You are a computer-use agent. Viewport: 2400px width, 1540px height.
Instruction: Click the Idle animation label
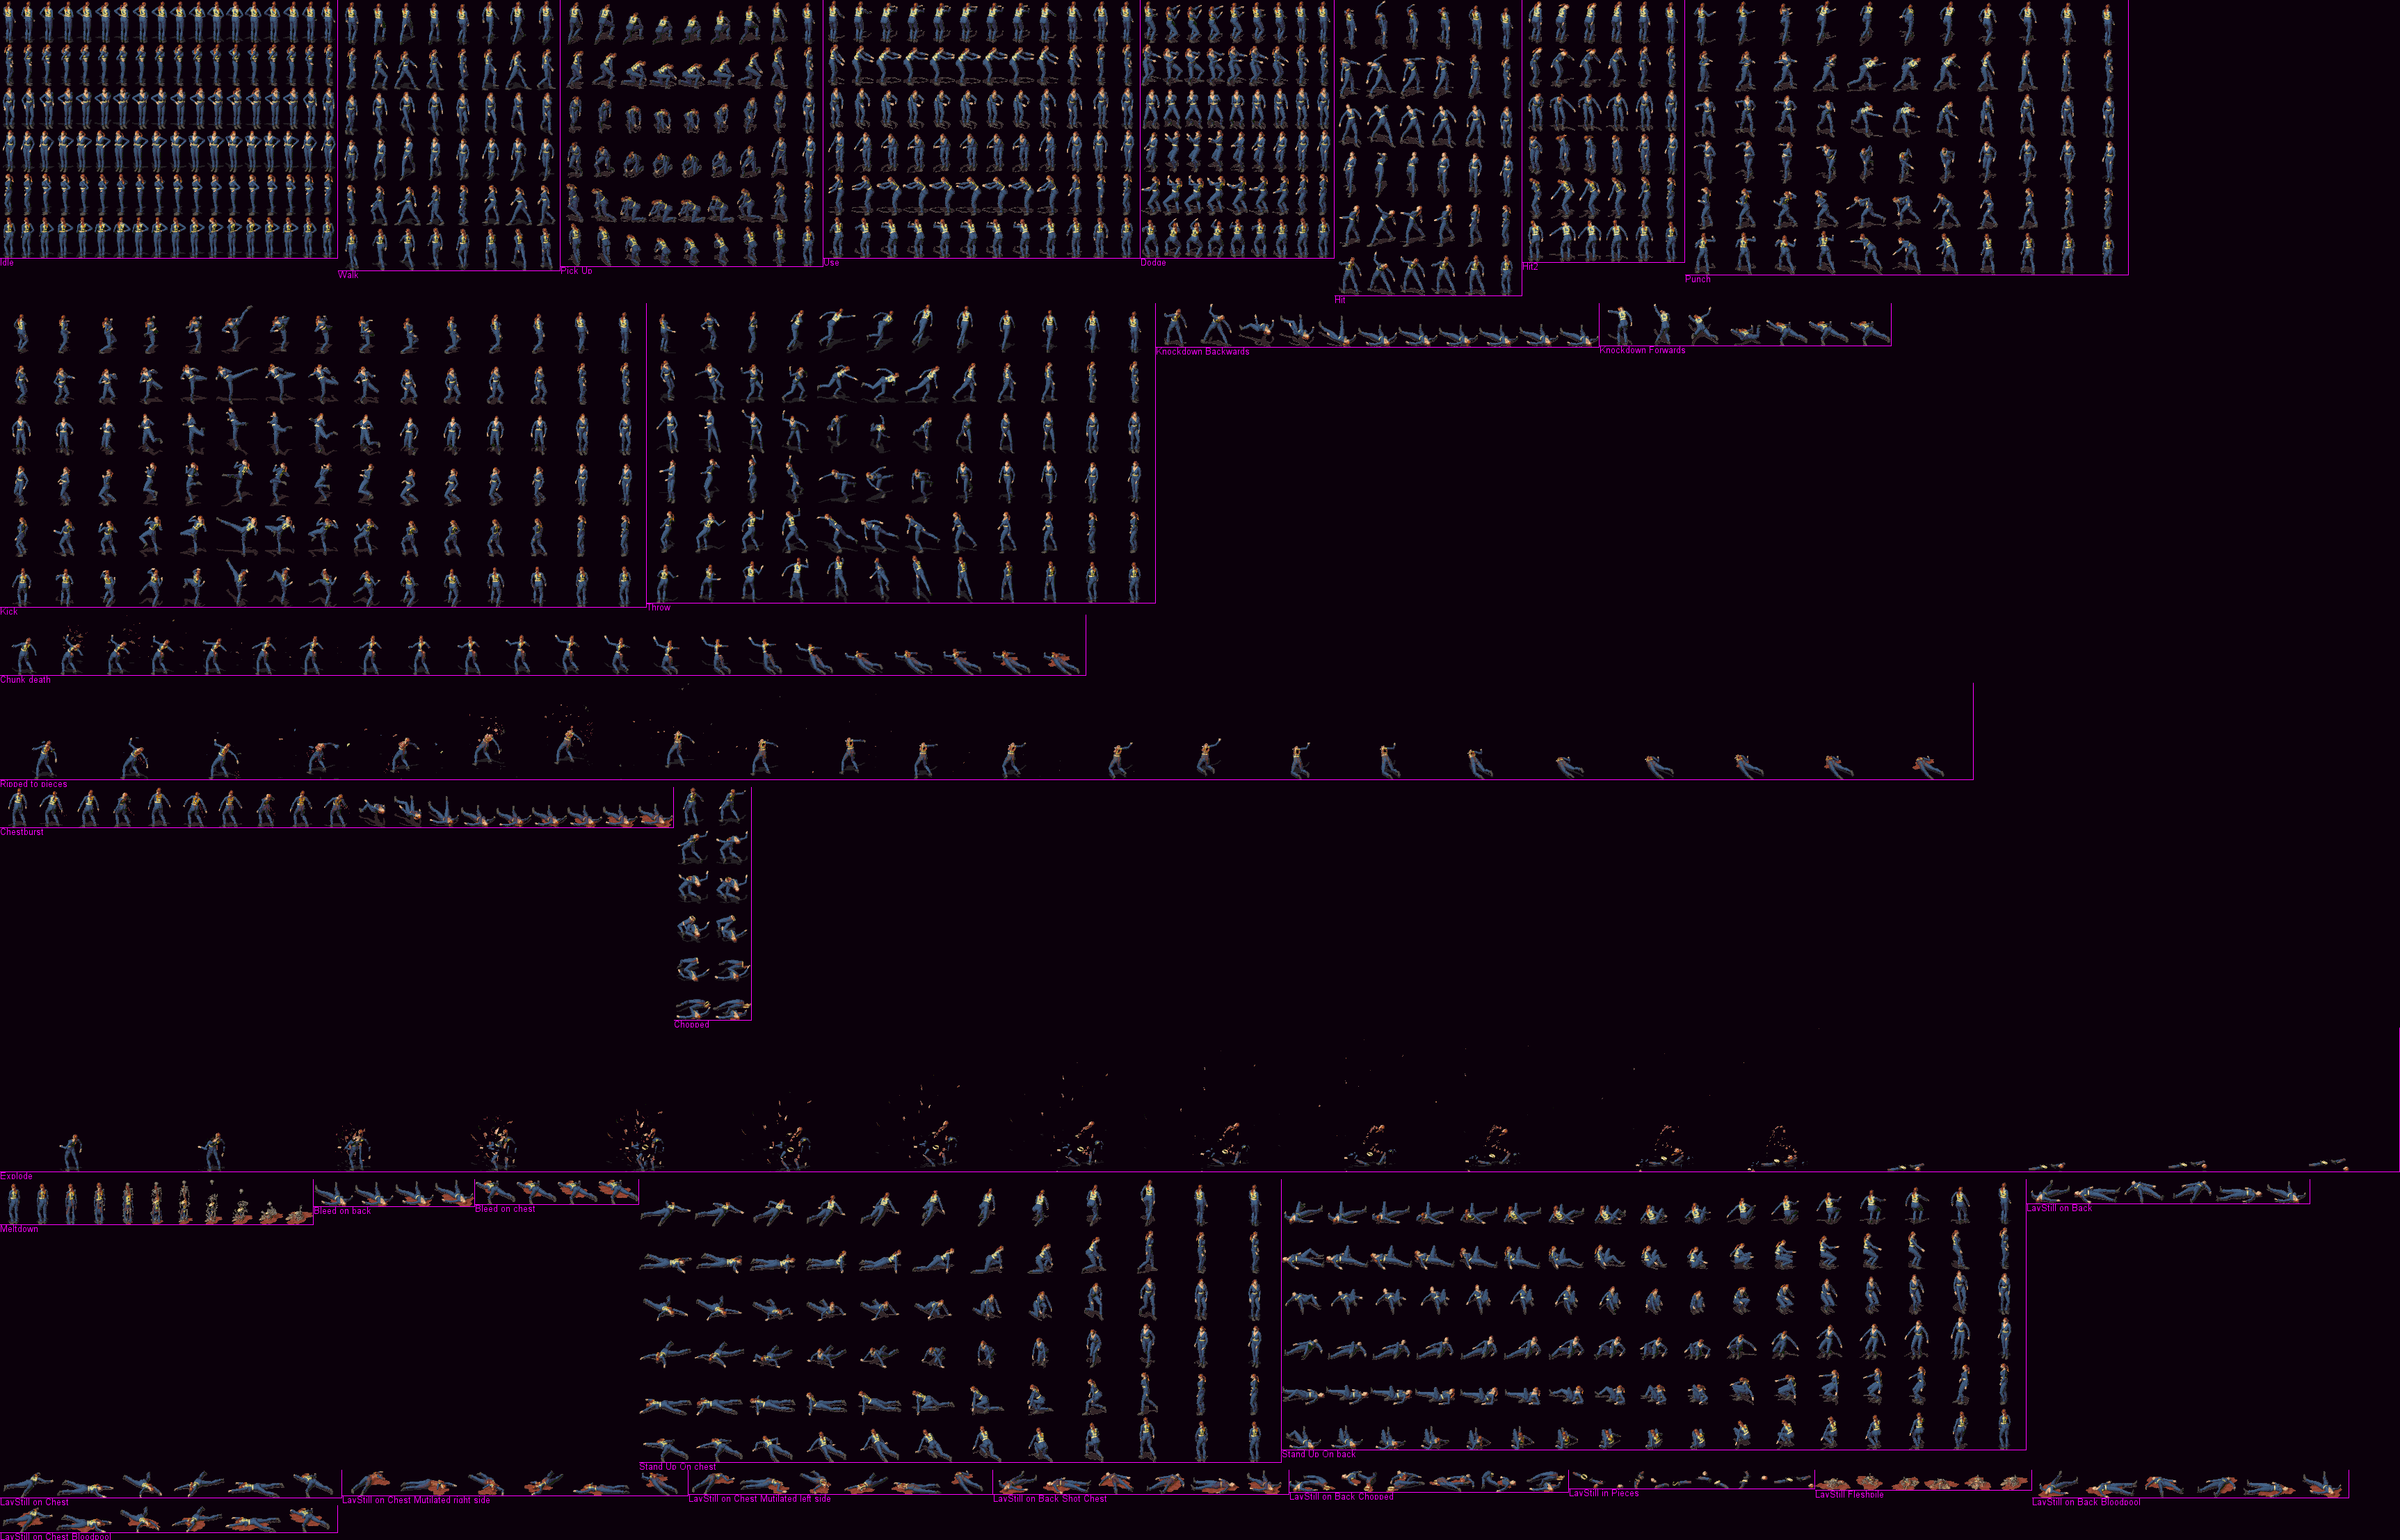[7, 263]
